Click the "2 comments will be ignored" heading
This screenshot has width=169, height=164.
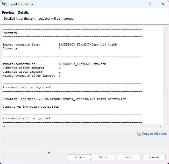(27, 118)
